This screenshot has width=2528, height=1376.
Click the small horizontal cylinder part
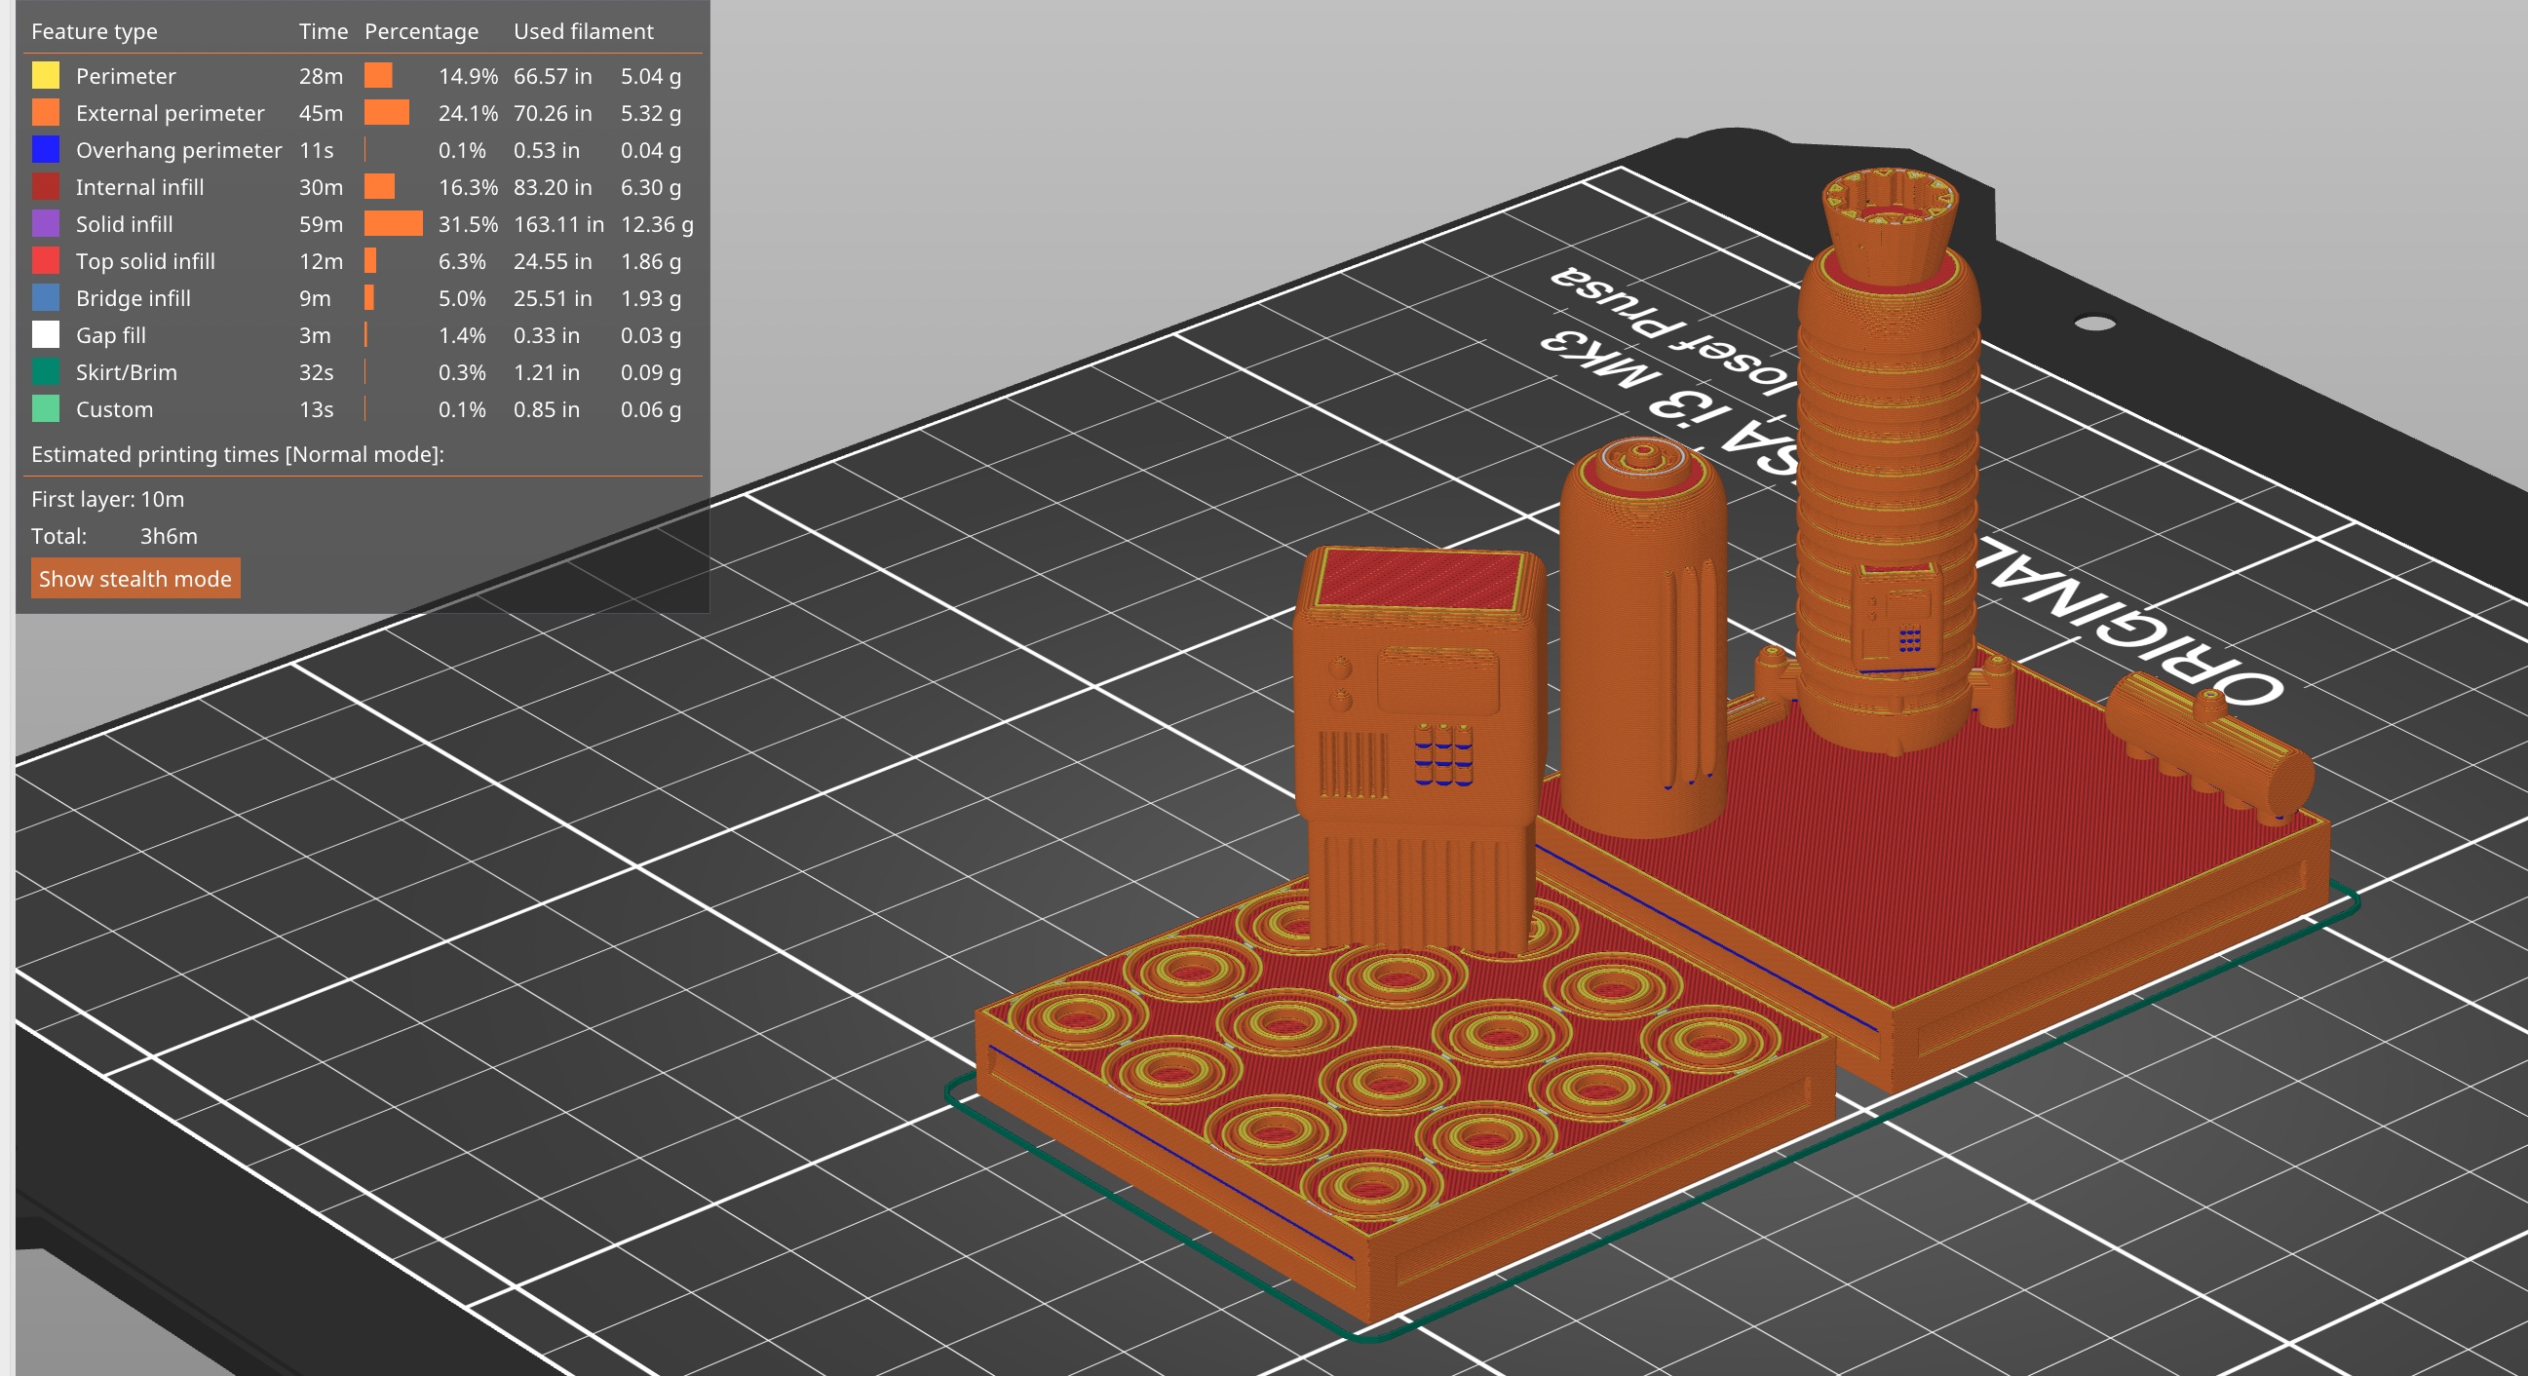tap(2208, 745)
